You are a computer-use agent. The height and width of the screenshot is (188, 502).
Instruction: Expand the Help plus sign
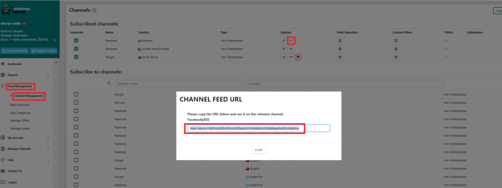click(x=48, y=160)
